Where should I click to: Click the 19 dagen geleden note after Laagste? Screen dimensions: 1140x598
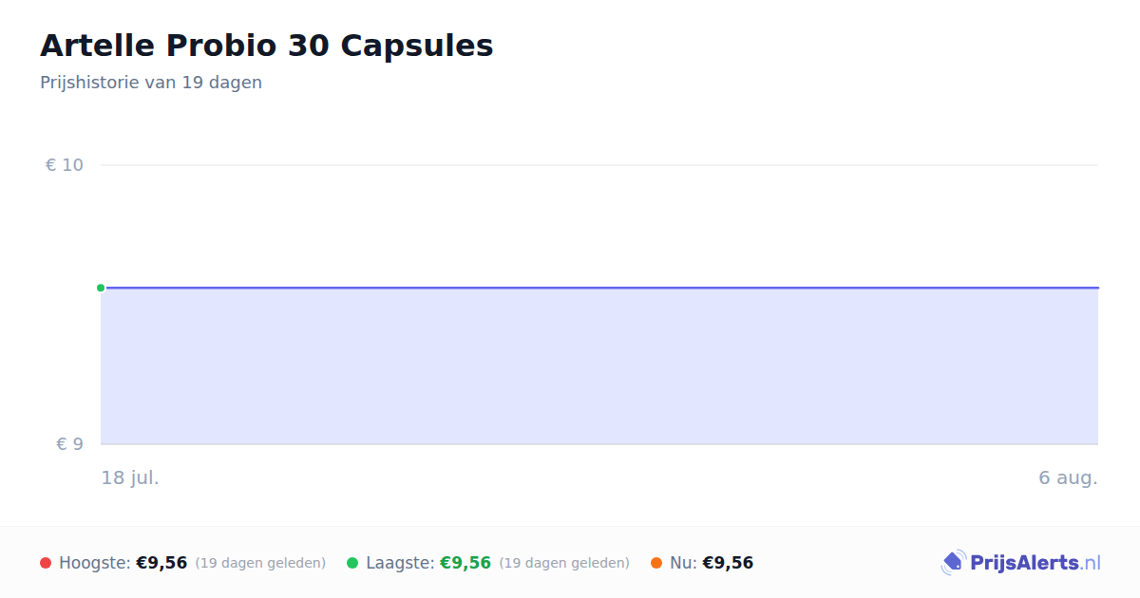click(x=564, y=563)
